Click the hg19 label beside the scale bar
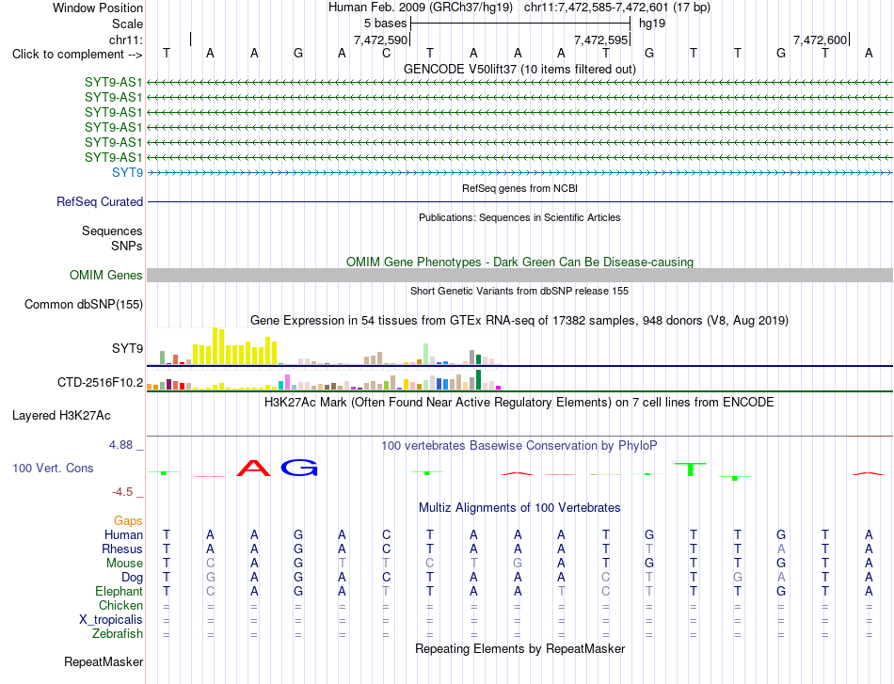The height and width of the screenshot is (684, 894). click(x=652, y=24)
